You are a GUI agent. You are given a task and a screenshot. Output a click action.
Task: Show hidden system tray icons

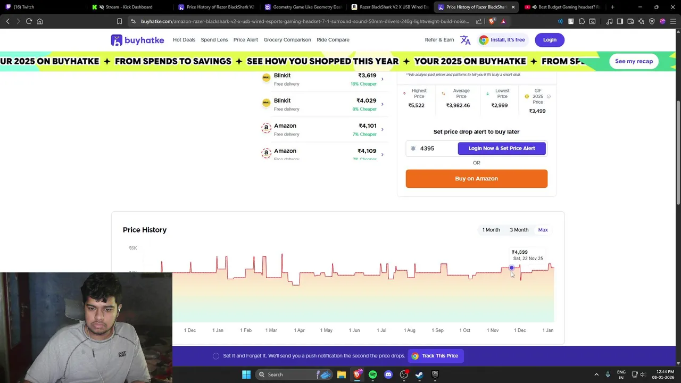coord(596,374)
